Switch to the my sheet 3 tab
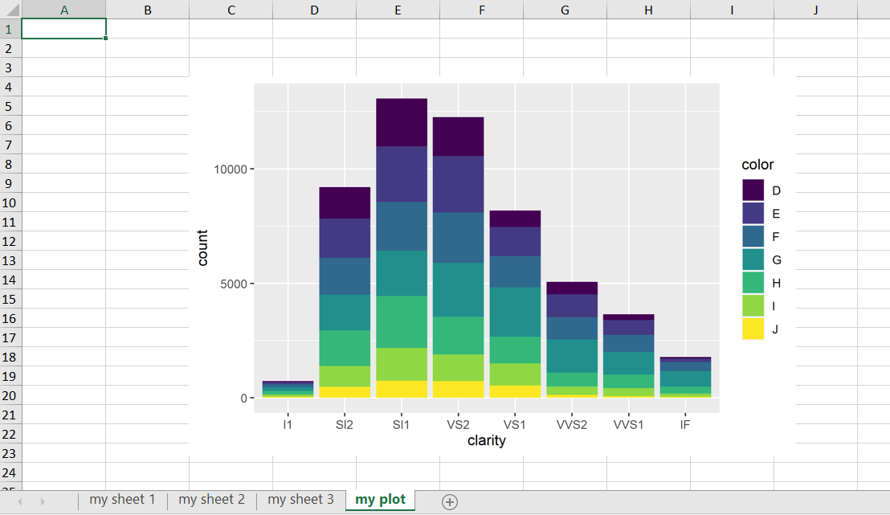Screen dimensions: 890x515 click(x=300, y=499)
